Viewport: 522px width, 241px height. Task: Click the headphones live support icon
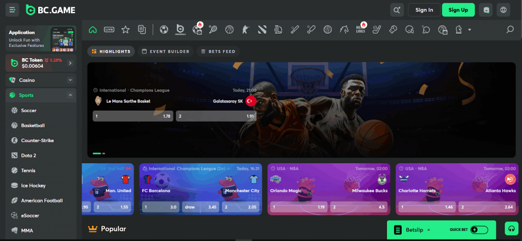(x=511, y=229)
